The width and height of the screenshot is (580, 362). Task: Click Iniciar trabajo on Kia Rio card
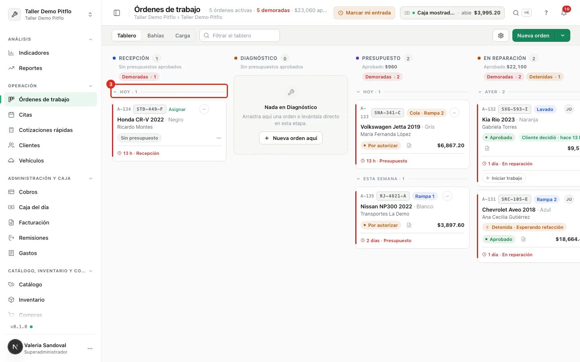[x=504, y=178]
